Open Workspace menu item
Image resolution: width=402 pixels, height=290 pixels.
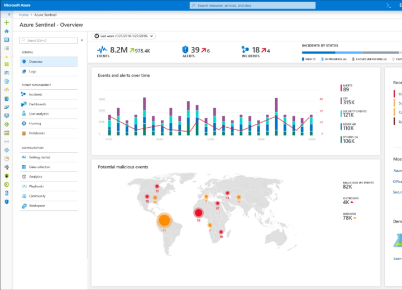49,206
